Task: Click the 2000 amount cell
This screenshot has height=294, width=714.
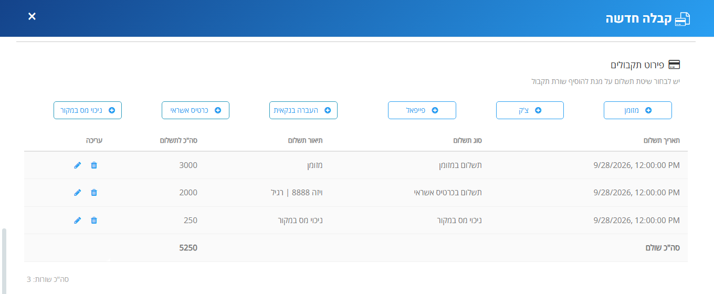Action: (188, 193)
